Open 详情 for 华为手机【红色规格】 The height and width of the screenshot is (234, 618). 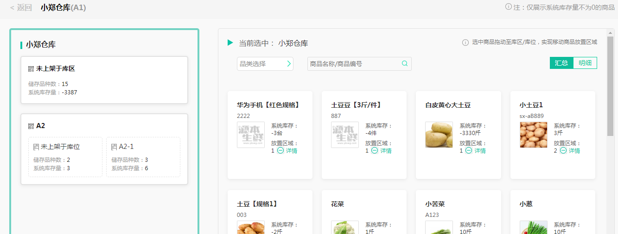click(292, 151)
